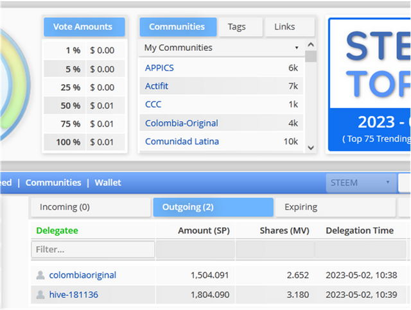Open the Comunidad Latina community link
The image size is (411, 310).
[x=182, y=141]
